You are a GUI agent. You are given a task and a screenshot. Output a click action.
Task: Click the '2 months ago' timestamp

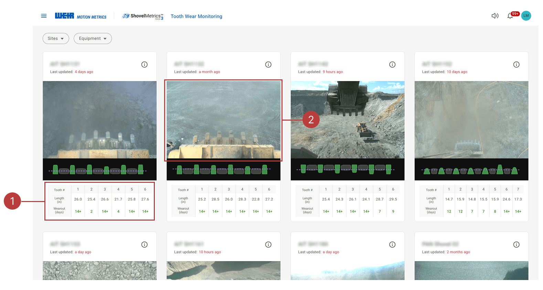tap(458, 252)
